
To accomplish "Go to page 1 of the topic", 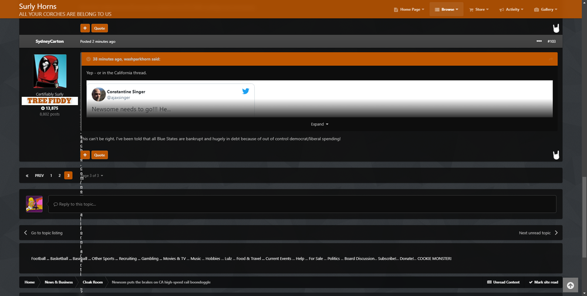I will point(51,176).
